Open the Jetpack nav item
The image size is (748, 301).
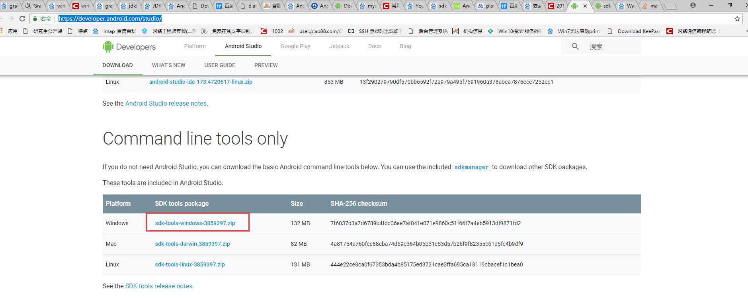[339, 46]
